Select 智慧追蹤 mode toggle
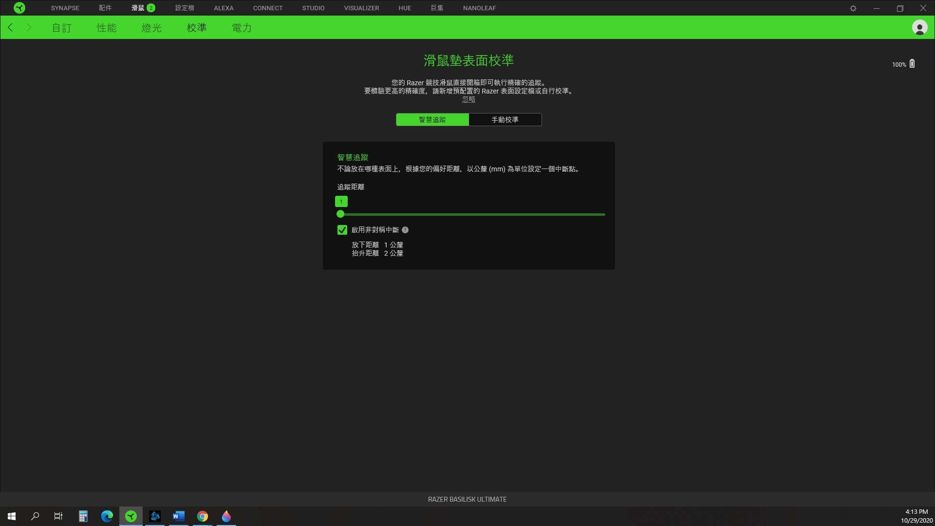The image size is (935, 526). [432, 119]
